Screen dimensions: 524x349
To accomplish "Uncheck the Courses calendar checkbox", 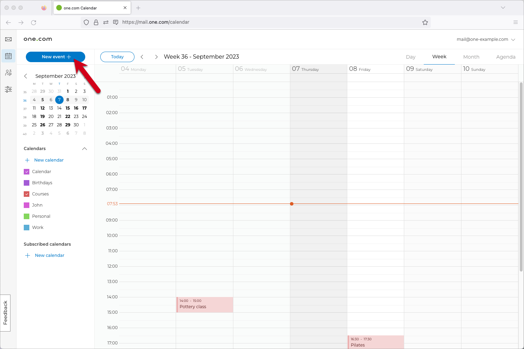I will click(x=27, y=194).
